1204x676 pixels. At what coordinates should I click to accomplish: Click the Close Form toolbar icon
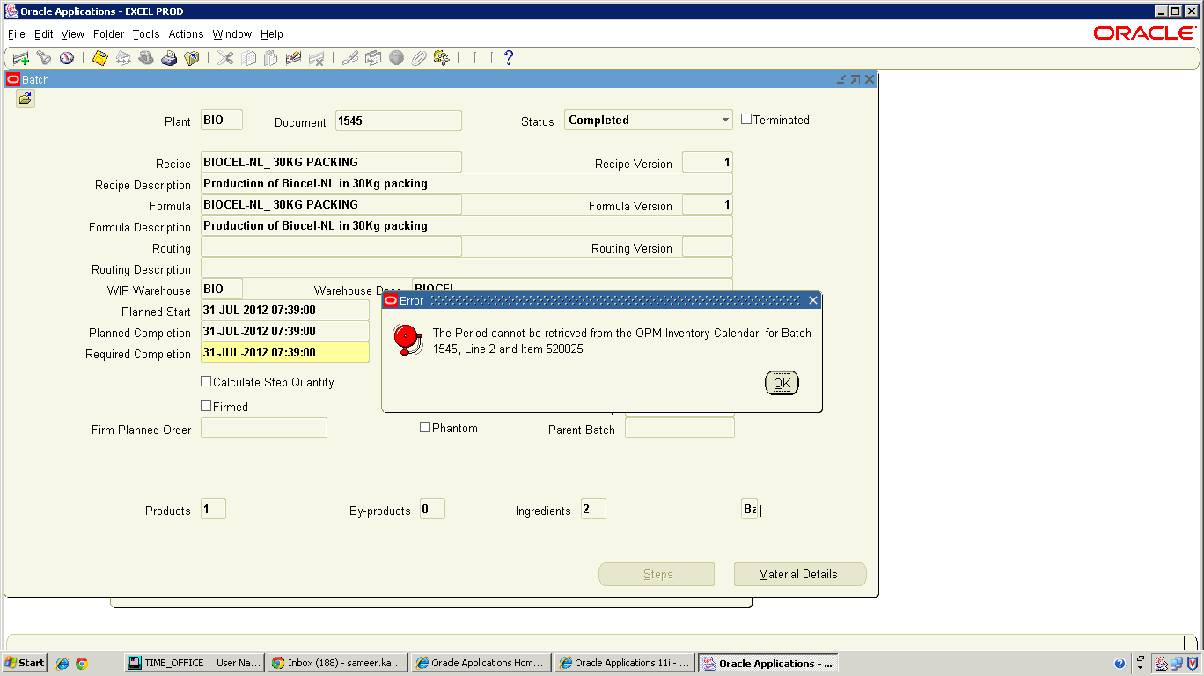coord(192,58)
